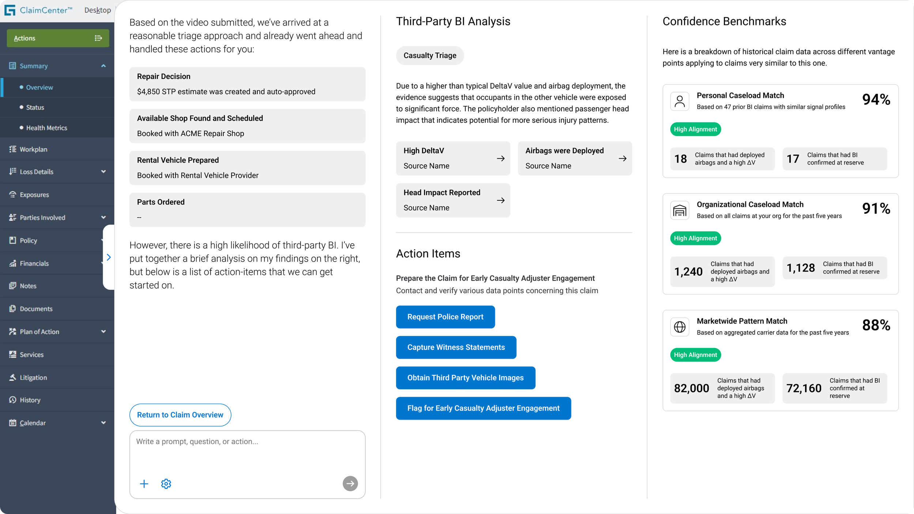Image resolution: width=914 pixels, height=514 pixels.
Task: Click the Plan of Action icon
Action: [12, 332]
